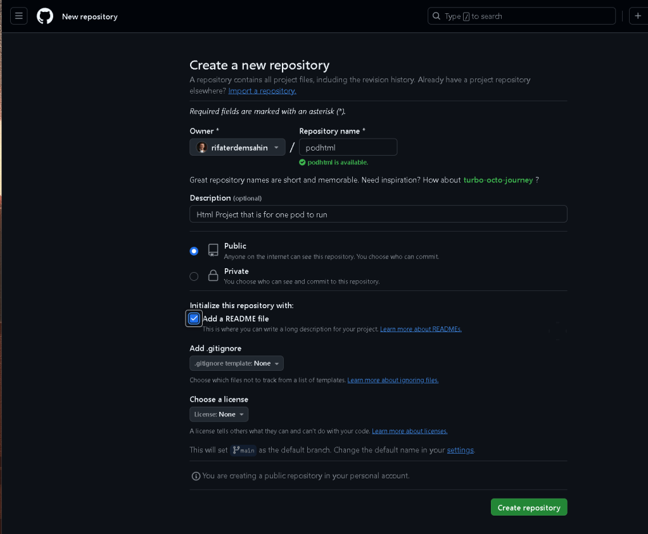Open the plus create-new menu
Image resolution: width=648 pixels, height=534 pixels.
pyautogui.click(x=638, y=16)
